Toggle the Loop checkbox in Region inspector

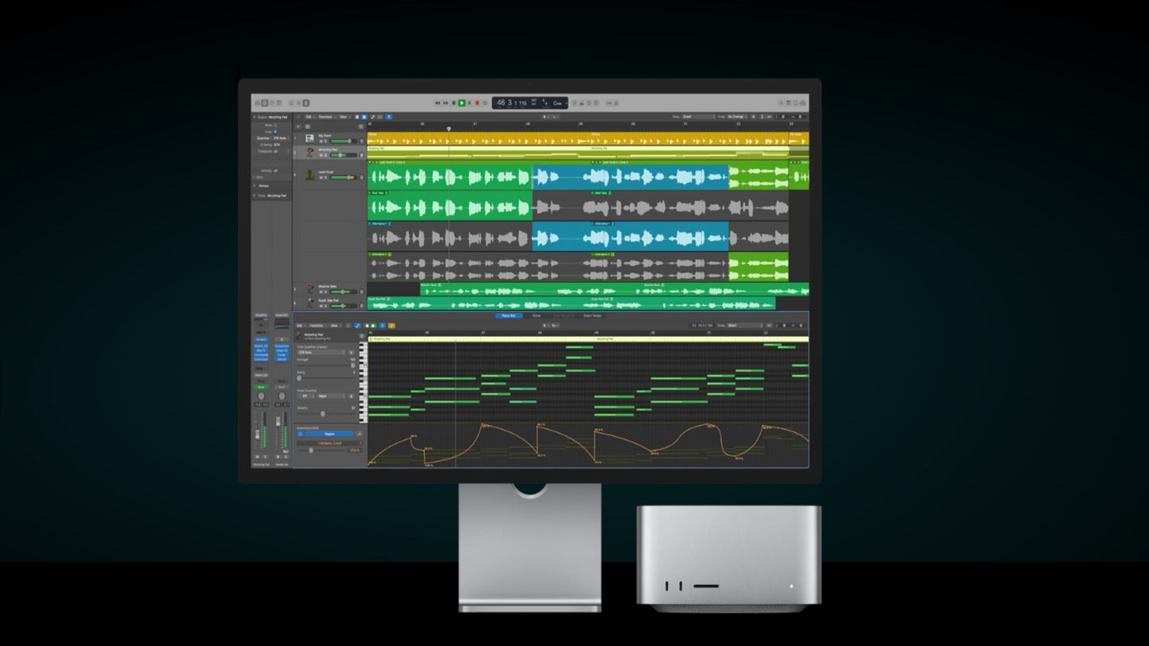[275, 132]
